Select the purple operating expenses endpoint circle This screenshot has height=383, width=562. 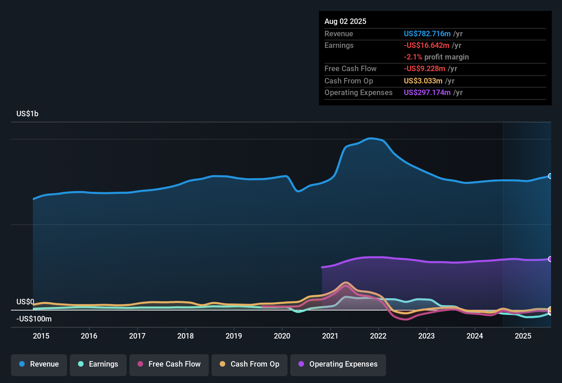click(550, 259)
